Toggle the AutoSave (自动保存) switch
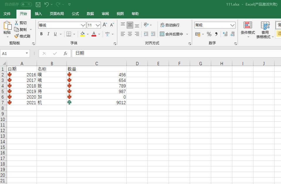 coord(26,4)
